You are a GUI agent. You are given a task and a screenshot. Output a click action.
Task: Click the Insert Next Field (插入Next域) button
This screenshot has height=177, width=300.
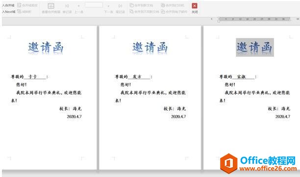[x=9, y=12]
